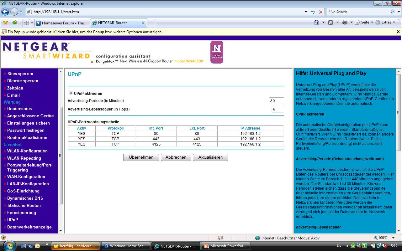Expand the Print options dropdown arrow

352,23
